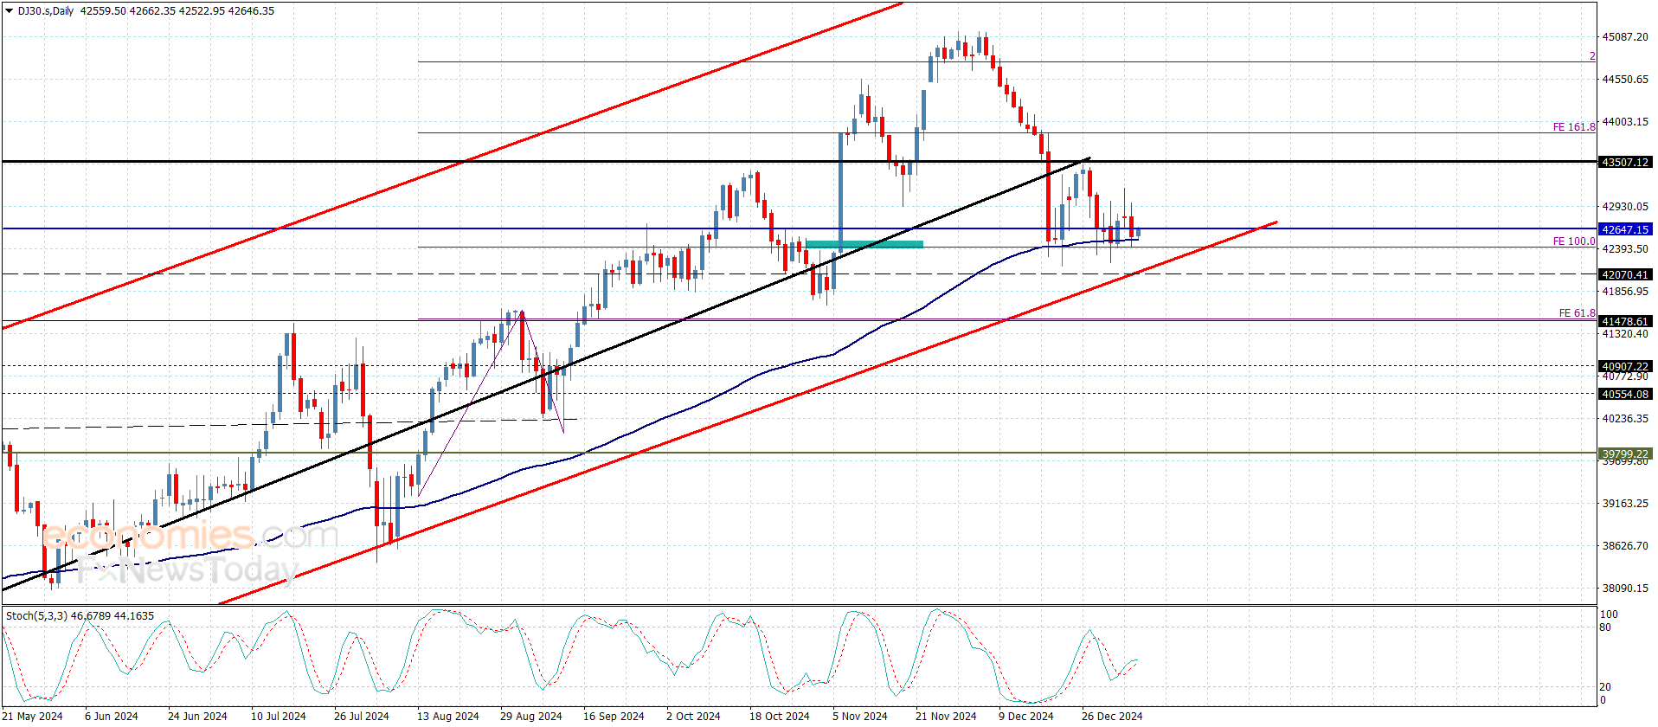The image size is (1658, 727).
Task: Click the 80 level on stochastic scale
Action: (1606, 627)
